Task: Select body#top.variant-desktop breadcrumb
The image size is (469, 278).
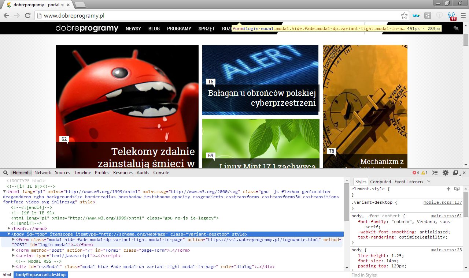Action: (41, 275)
